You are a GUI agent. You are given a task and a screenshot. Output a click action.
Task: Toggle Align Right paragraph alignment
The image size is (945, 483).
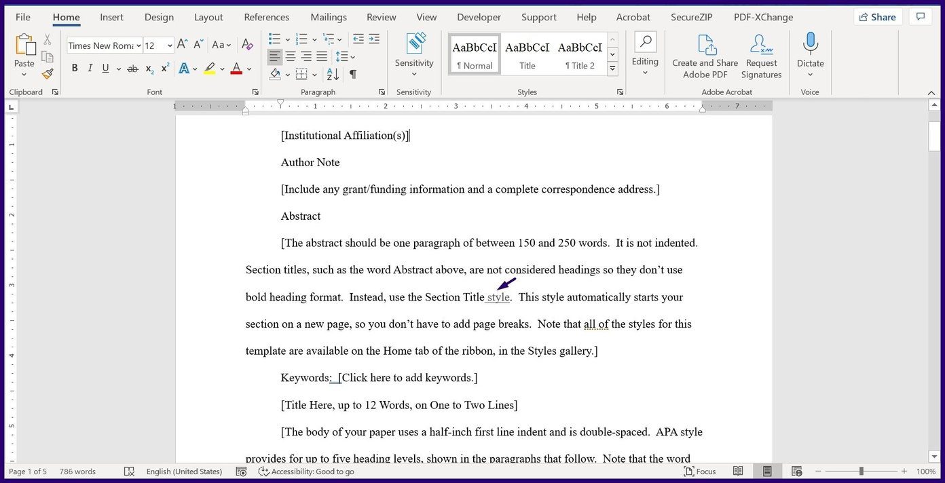point(306,56)
